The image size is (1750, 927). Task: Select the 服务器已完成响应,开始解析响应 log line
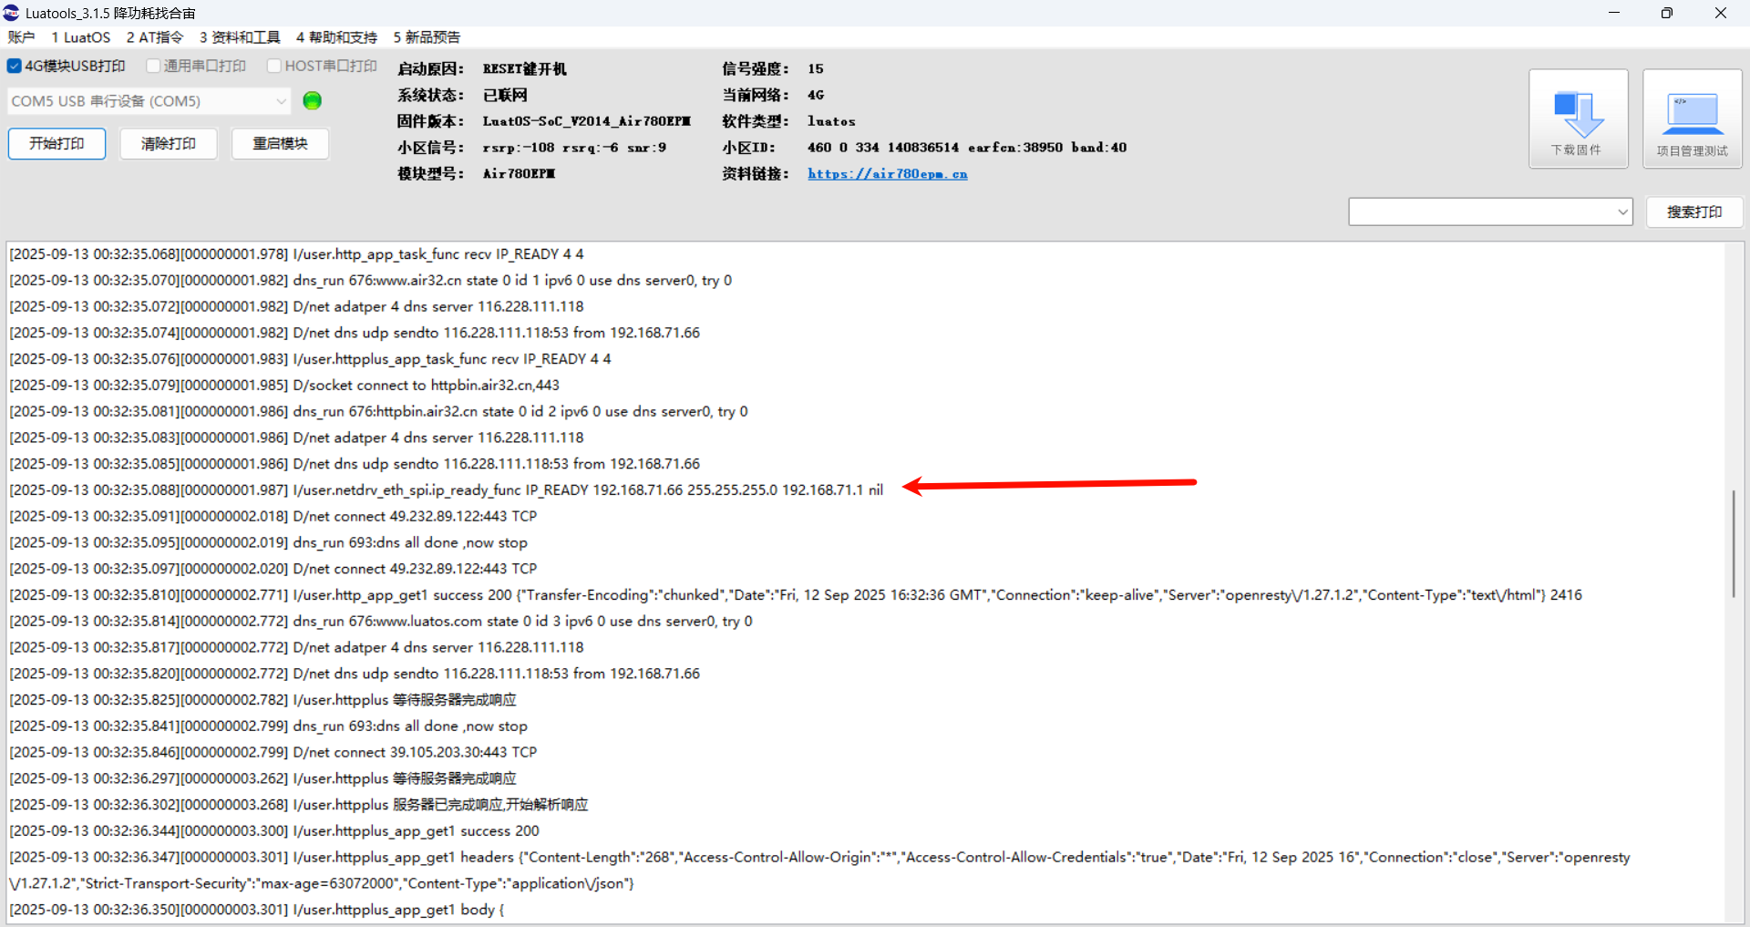[x=299, y=805]
